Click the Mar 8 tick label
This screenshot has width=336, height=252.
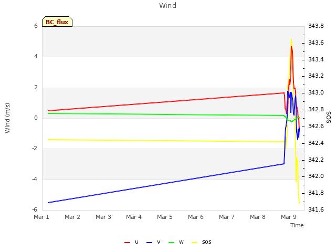(x=258, y=217)
